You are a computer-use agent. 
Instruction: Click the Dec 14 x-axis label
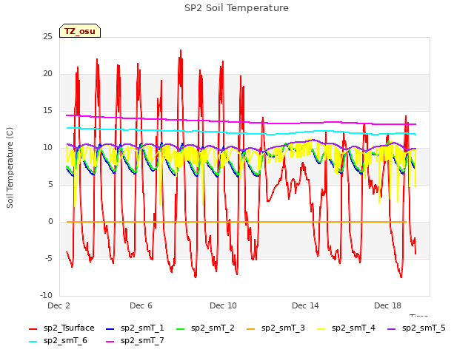click(x=305, y=305)
